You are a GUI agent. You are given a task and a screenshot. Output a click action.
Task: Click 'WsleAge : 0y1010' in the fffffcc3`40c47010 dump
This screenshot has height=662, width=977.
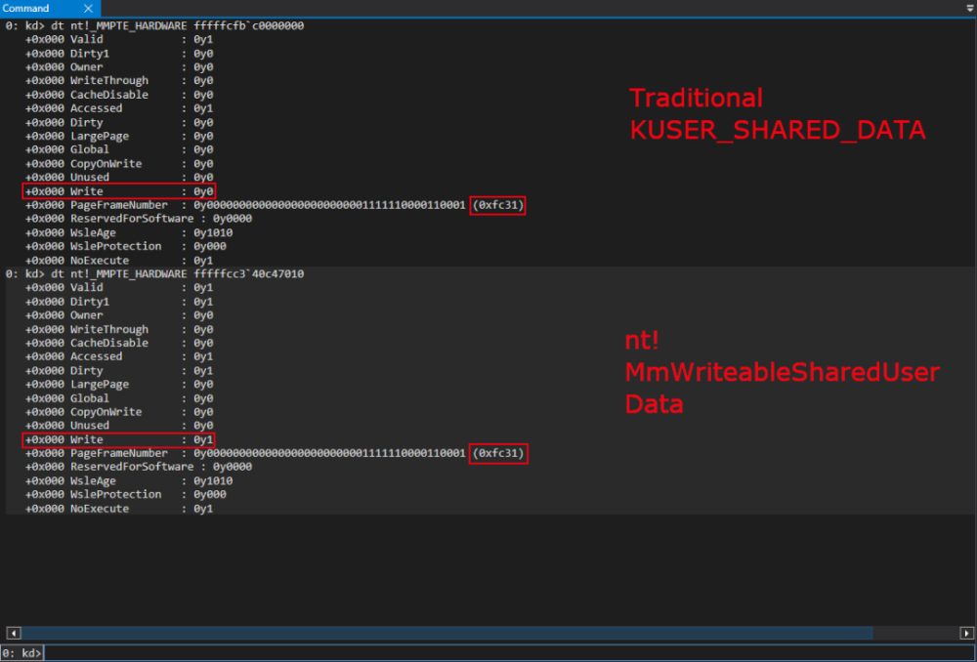pos(129,480)
